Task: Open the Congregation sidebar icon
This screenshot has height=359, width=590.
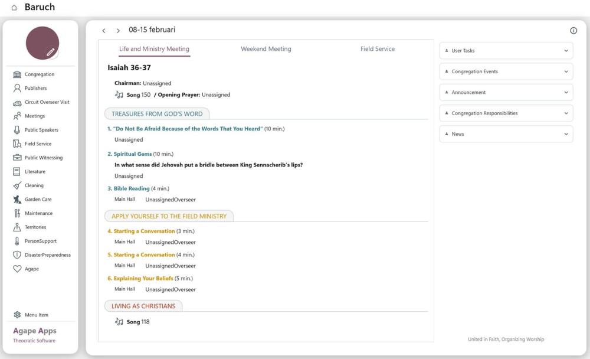Action: point(17,74)
